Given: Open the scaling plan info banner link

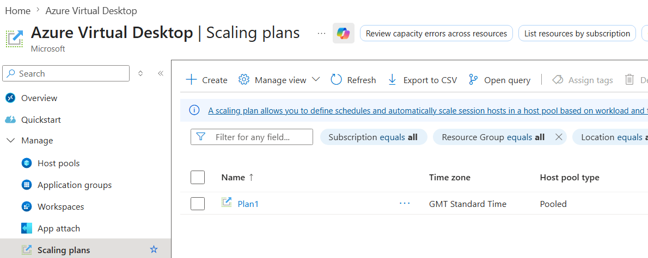Looking at the screenshot, I should point(427,110).
